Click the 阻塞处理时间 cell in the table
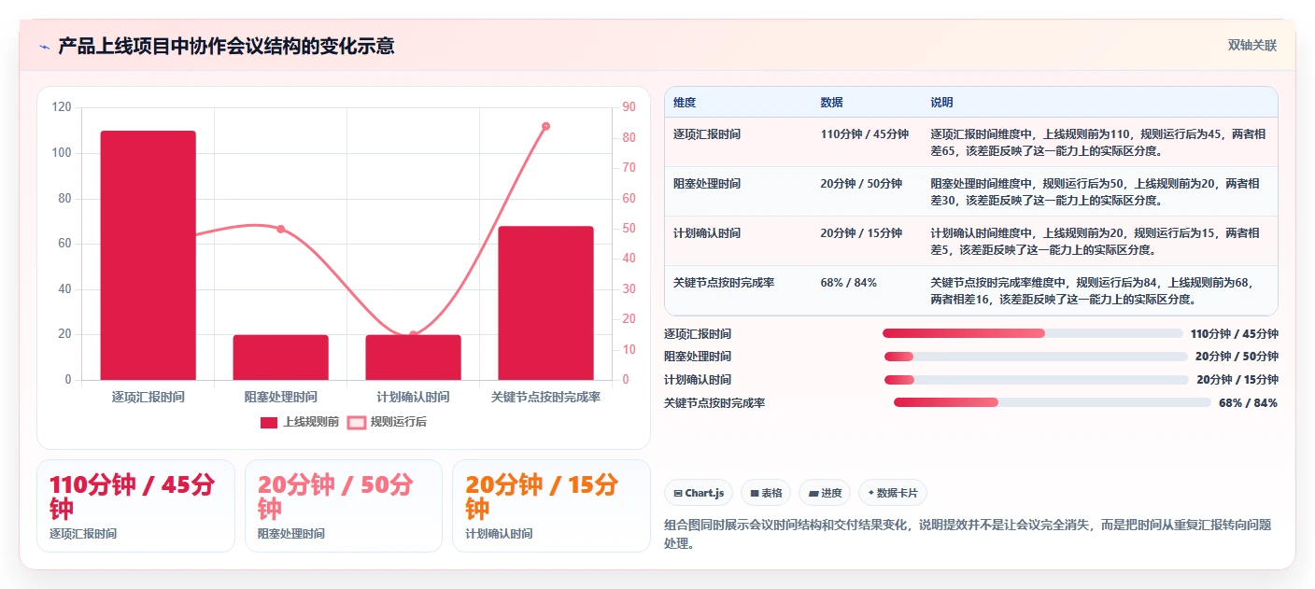This screenshot has height=589, width=1315. [x=707, y=184]
